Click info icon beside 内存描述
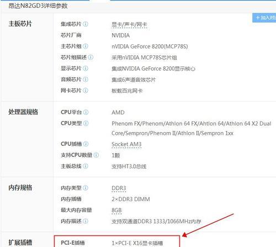Screen dimensions: 276x247 click(86, 221)
